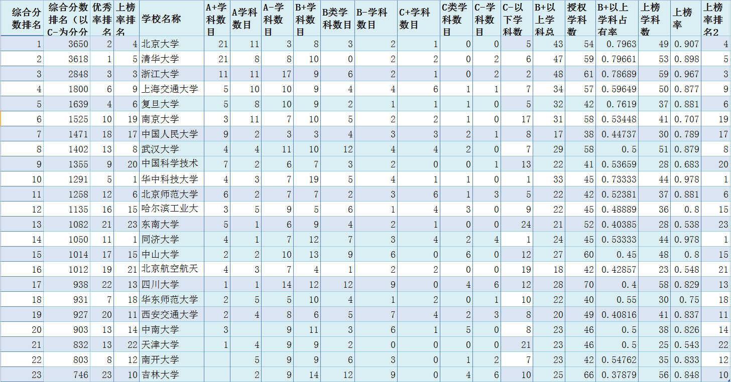Click the 浙江大学 school name cell
731x382 pixels.
click(x=172, y=74)
